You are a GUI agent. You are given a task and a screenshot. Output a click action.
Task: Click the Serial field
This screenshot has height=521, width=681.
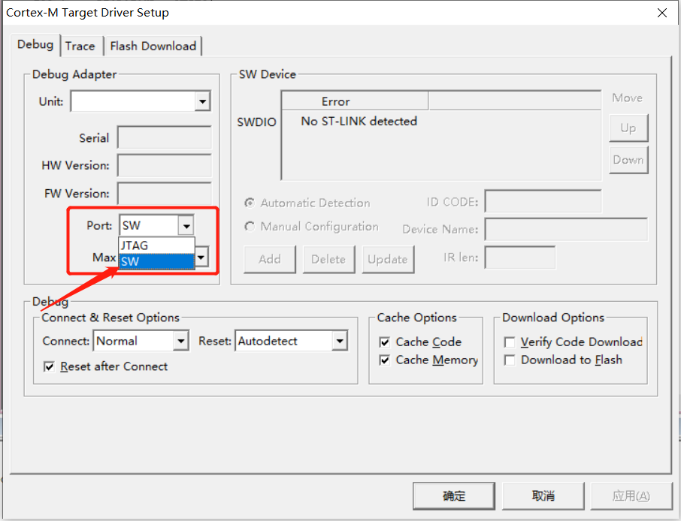pos(164,138)
